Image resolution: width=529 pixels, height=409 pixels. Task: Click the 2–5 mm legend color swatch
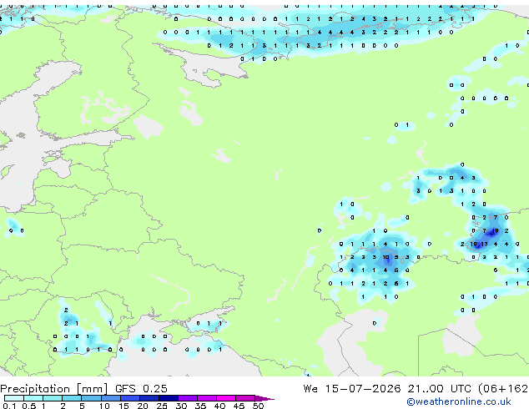tap(72, 398)
